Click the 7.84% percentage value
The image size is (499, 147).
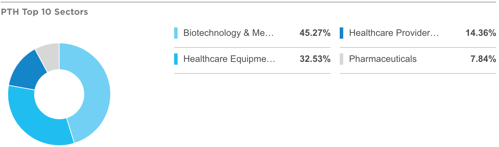click(483, 59)
